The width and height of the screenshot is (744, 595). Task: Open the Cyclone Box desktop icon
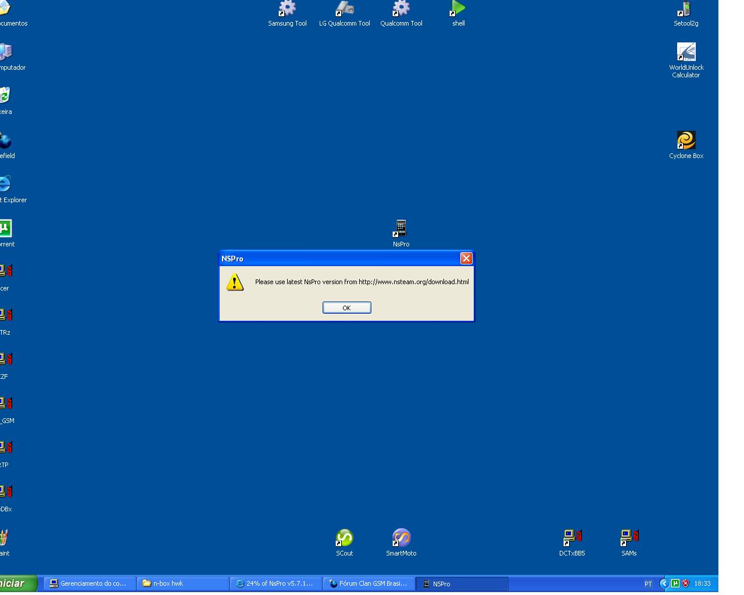[x=686, y=145]
